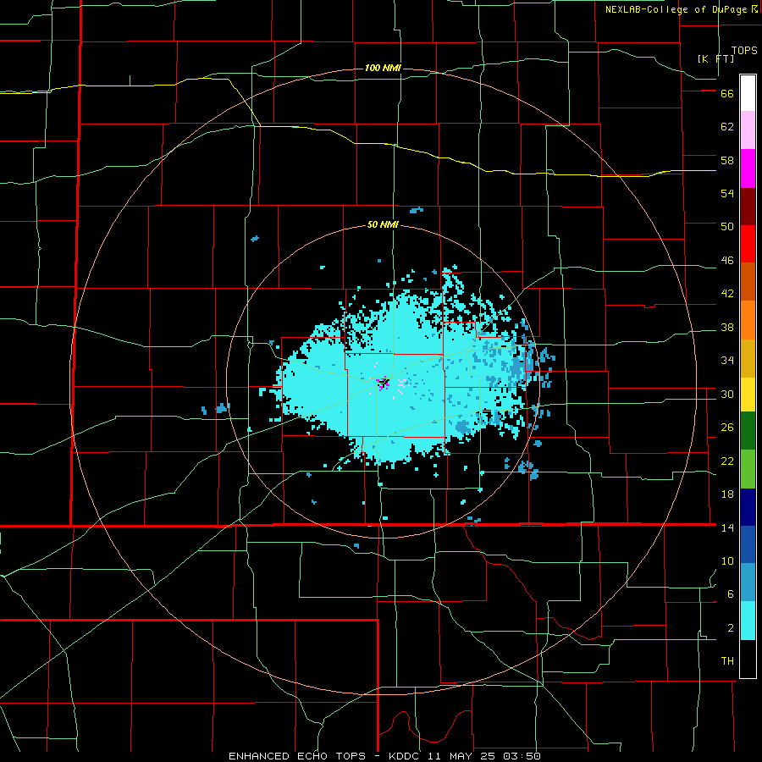The height and width of the screenshot is (762, 762).
Task: Click the navy 22 legend swatch
Action: pyautogui.click(x=748, y=507)
